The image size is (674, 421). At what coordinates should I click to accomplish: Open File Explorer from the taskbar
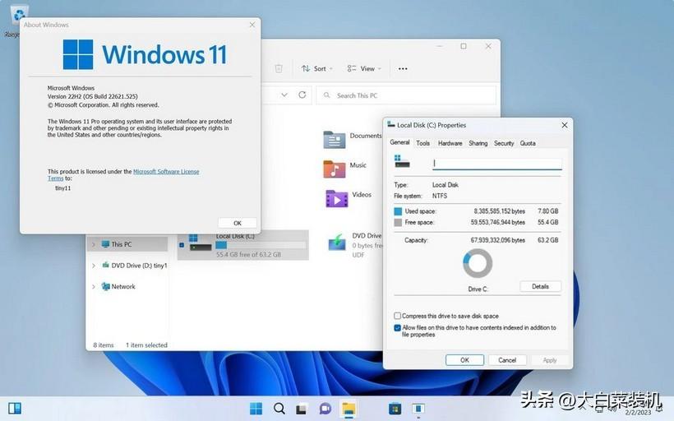(x=349, y=409)
